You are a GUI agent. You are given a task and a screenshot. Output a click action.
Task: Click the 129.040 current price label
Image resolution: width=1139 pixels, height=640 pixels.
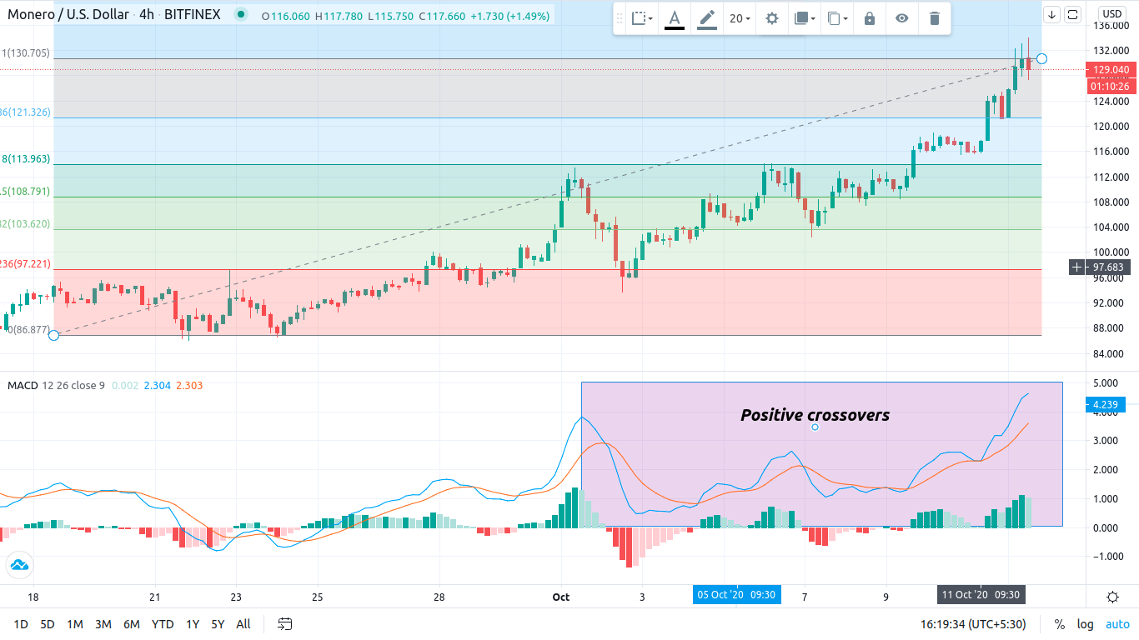pyautogui.click(x=1111, y=70)
